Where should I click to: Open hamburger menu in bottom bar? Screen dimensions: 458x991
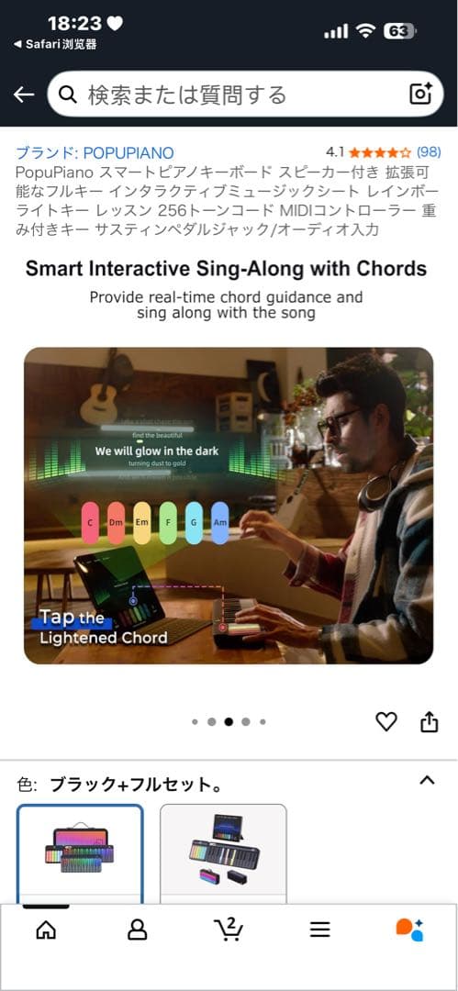[320, 929]
